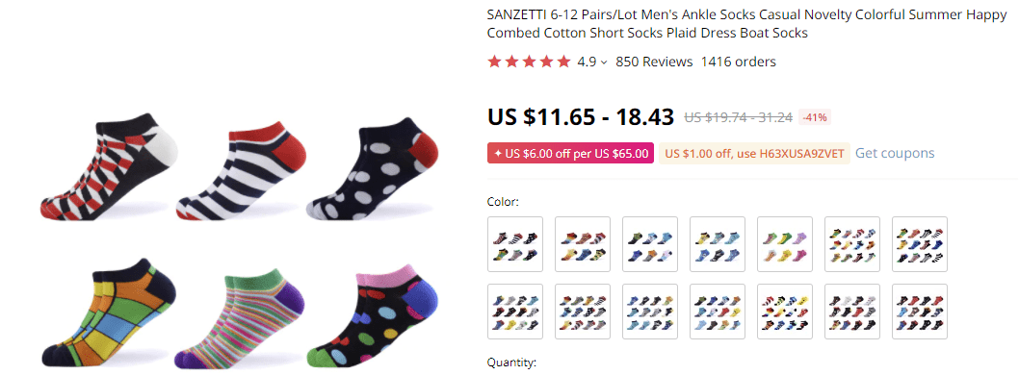Click the Get coupons link
Viewport: 1019px width, 375px height.
click(x=895, y=153)
